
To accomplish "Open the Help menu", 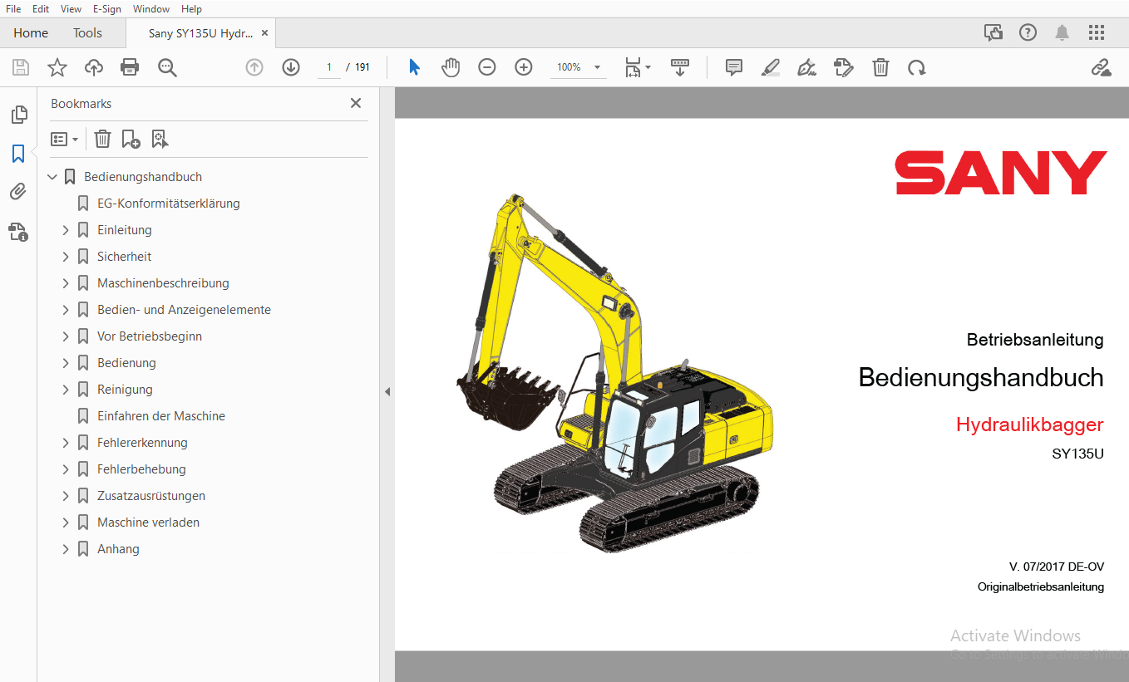I will click(191, 8).
